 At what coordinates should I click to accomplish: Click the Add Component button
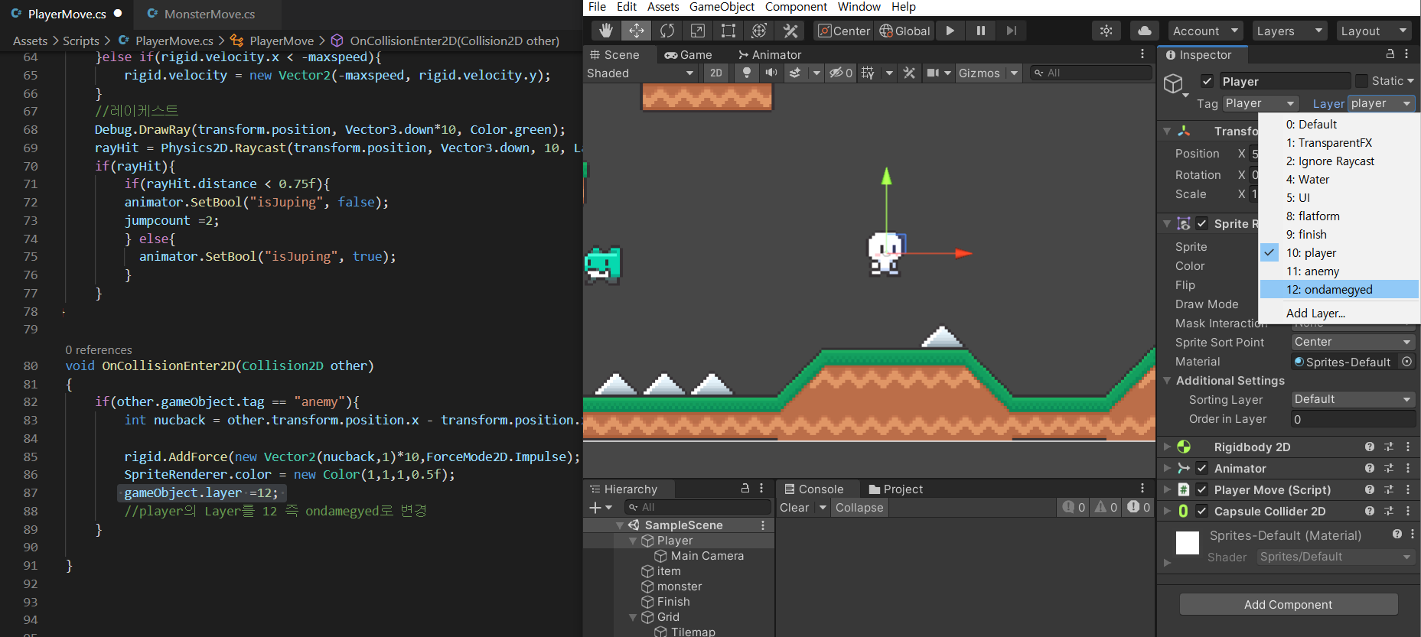(x=1289, y=604)
